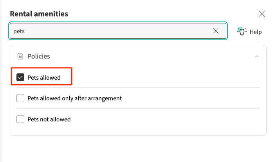
Task: Click the Help lightbulb icon
Action: click(x=242, y=32)
